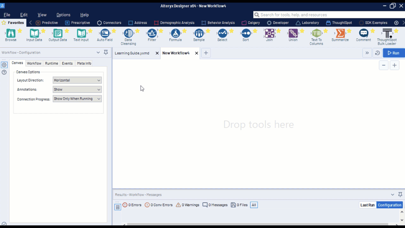Show more workflow tabs with double chevron
405x228 pixels.
pyautogui.click(x=367, y=53)
